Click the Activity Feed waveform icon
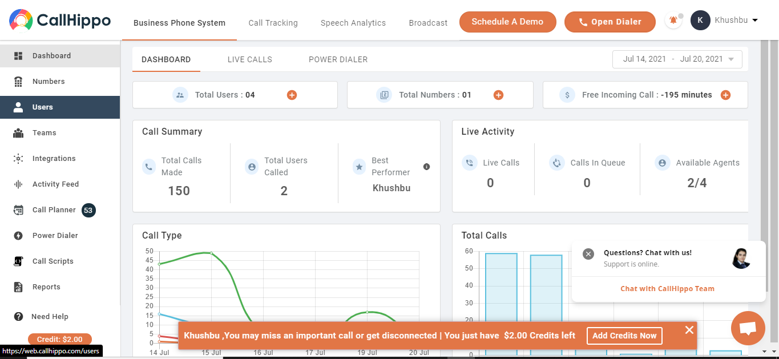This screenshot has width=779, height=359. click(x=18, y=184)
